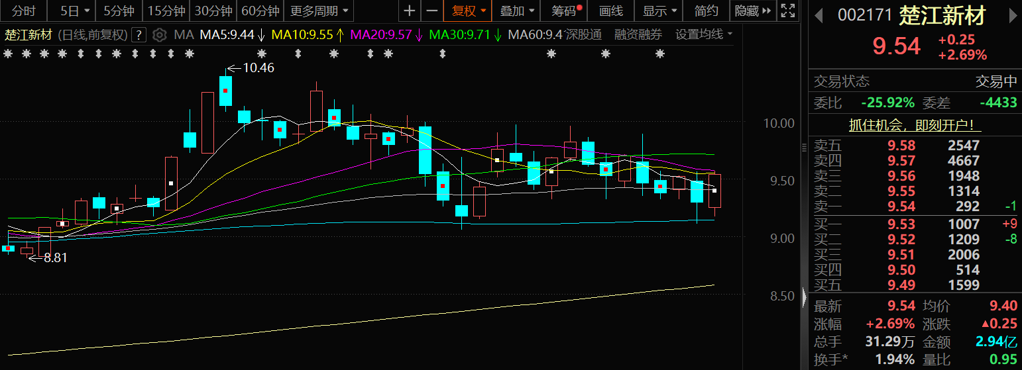1022x370 pixels.
Task: Click the 10.46 high price label
Action: pos(258,68)
